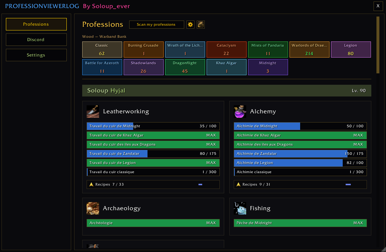Click the Wood — Warband Bank label
Viewport: 386px width, 252px height.
(104, 37)
